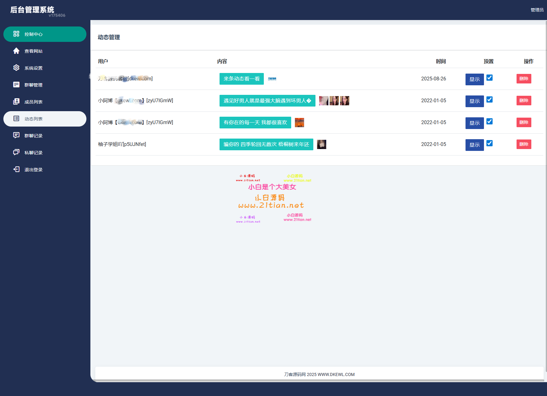The image size is (547, 396).
Task: Open the 系统设置 gear icon
Action: 16,68
